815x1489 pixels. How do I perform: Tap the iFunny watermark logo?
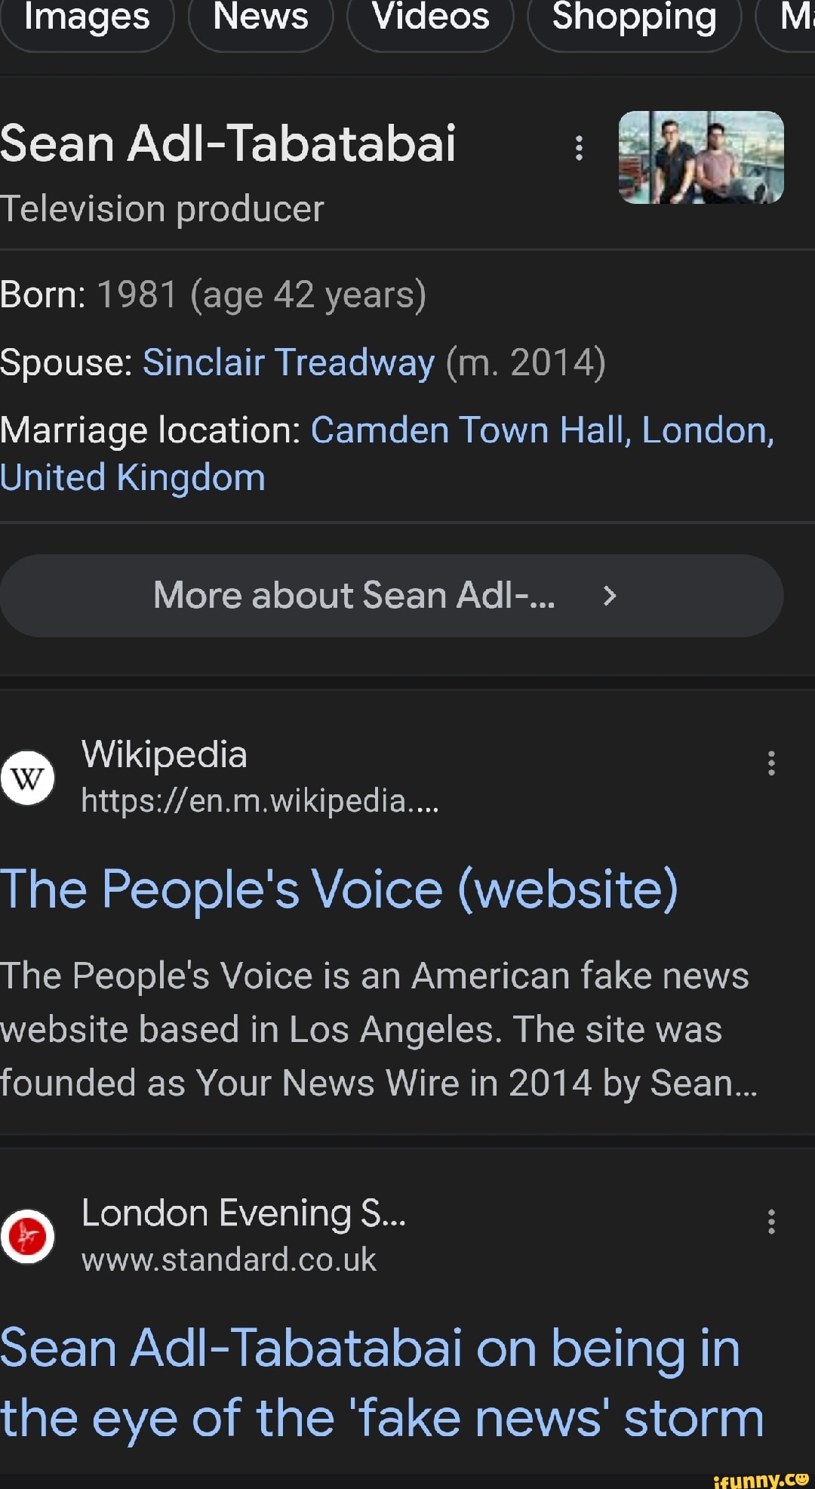click(x=760, y=1479)
